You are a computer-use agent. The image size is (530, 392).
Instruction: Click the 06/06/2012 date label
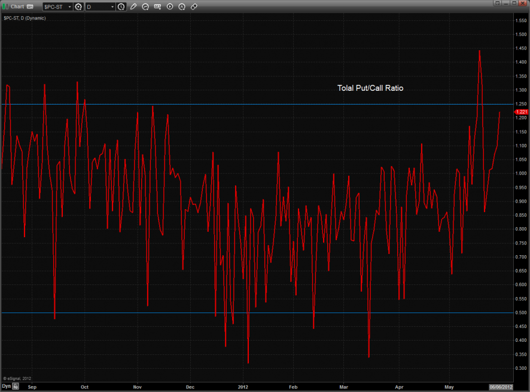point(501,387)
